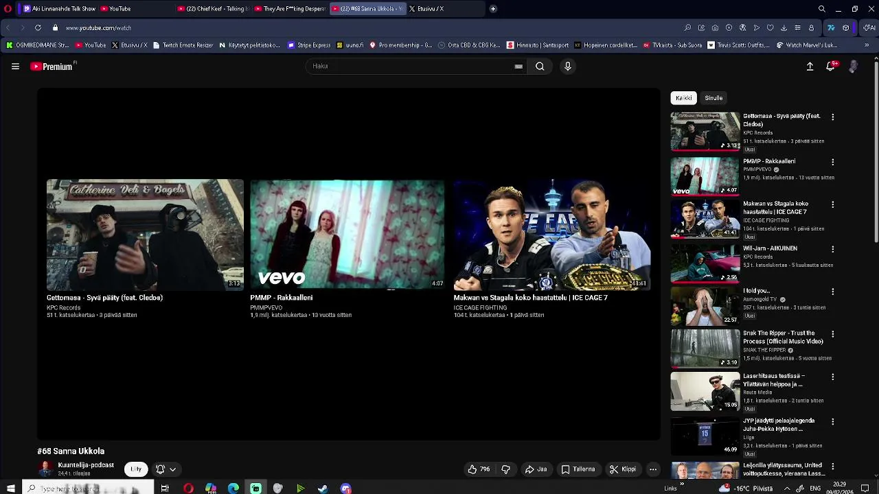The width and height of the screenshot is (879, 494).
Task: Save the video with the Tallenna button
Action: click(578, 469)
